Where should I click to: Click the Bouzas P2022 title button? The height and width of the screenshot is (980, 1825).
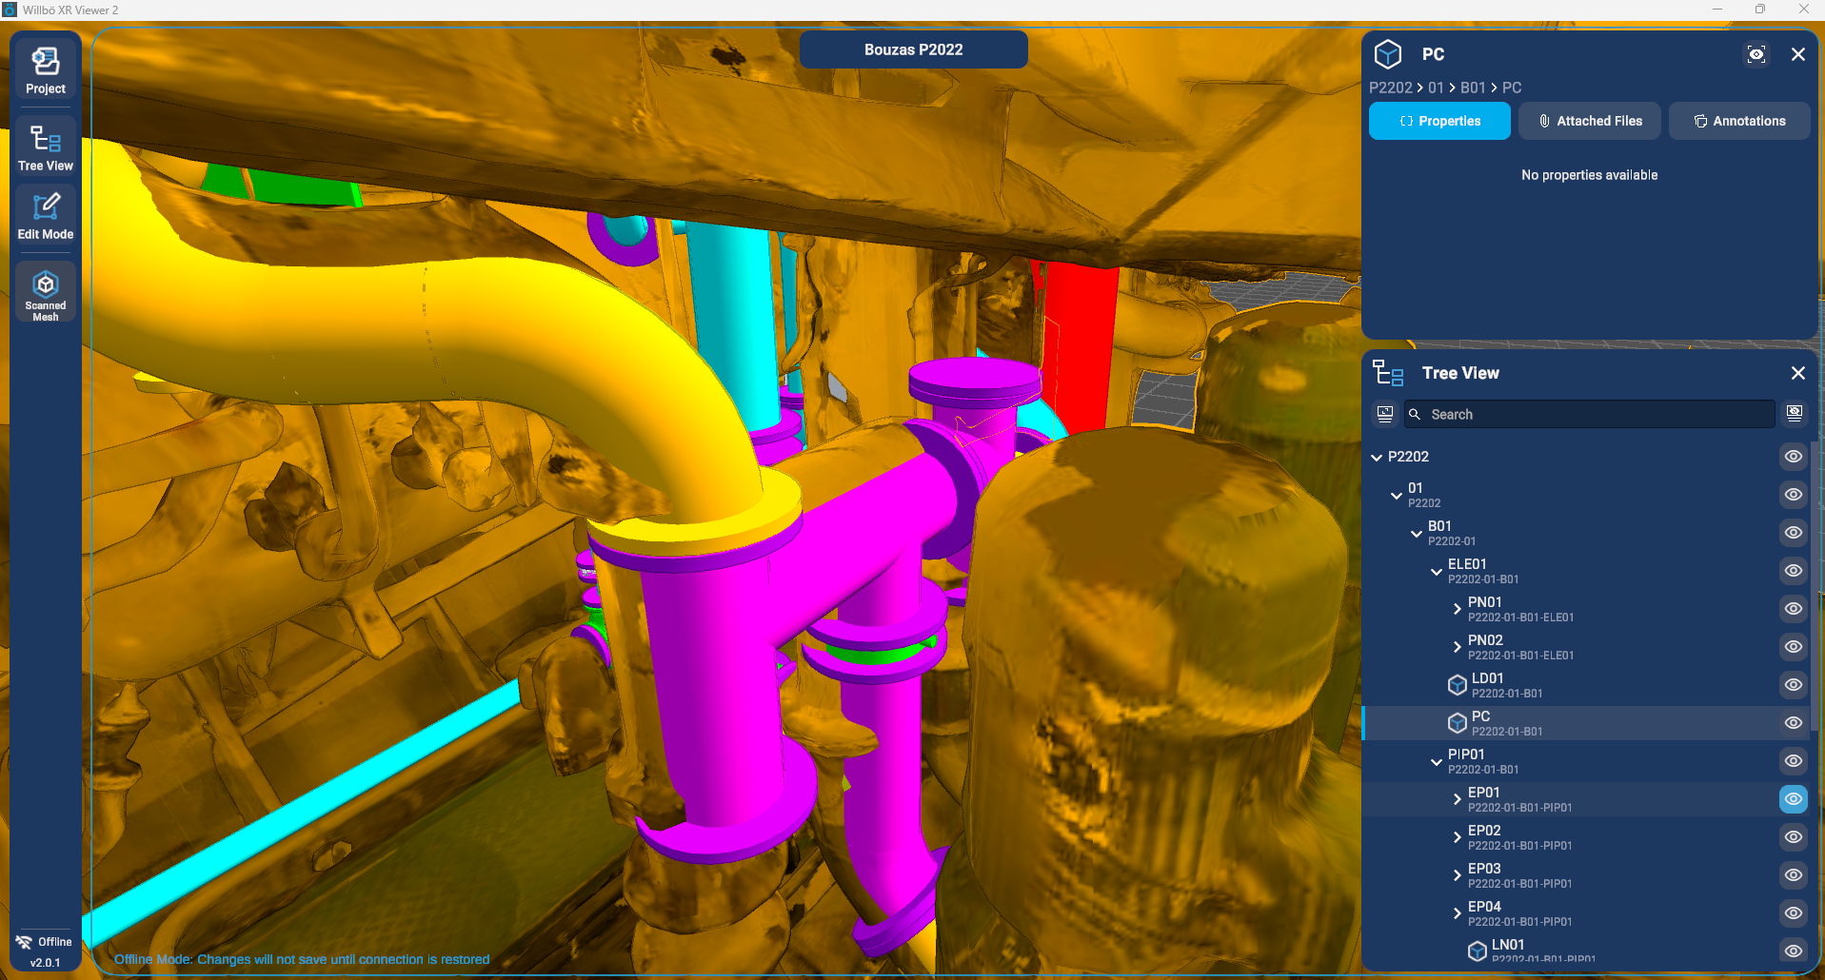tap(913, 49)
